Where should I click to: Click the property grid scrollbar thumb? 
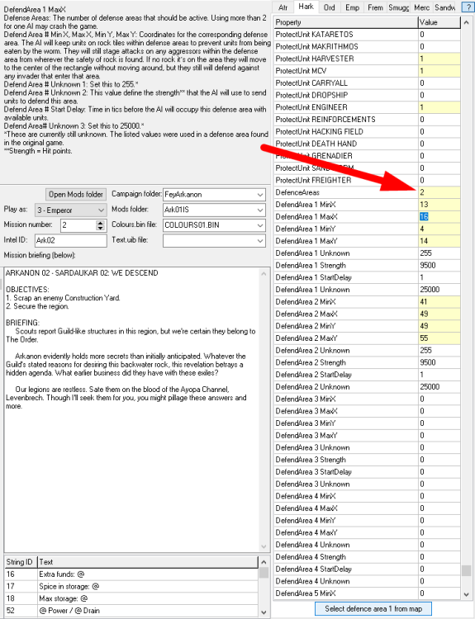click(466, 570)
